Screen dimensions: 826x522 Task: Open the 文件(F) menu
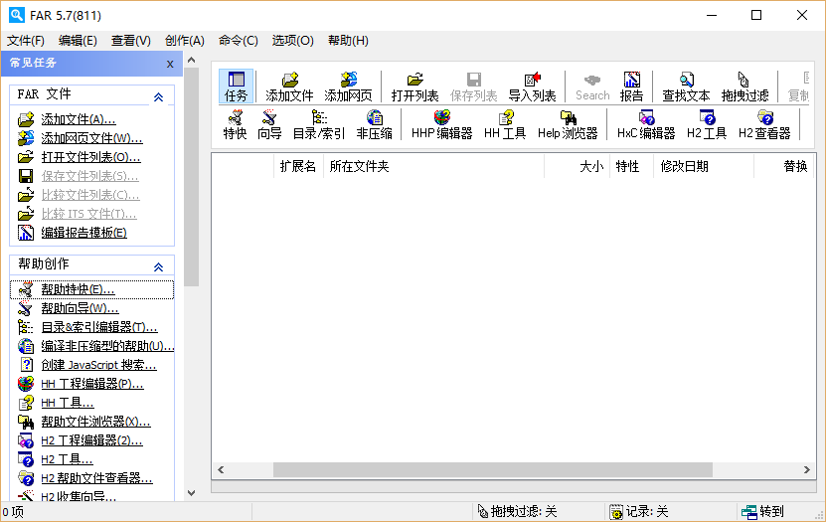pyautogui.click(x=25, y=41)
